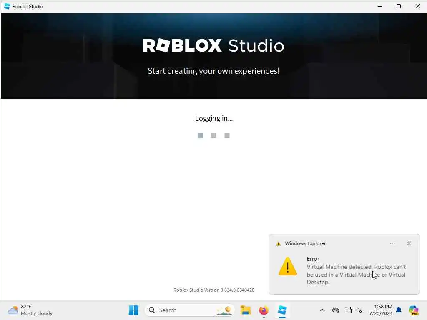The image size is (427, 320).
Task: Open the weather widget showing 82°F
Action: (x=30, y=310)
